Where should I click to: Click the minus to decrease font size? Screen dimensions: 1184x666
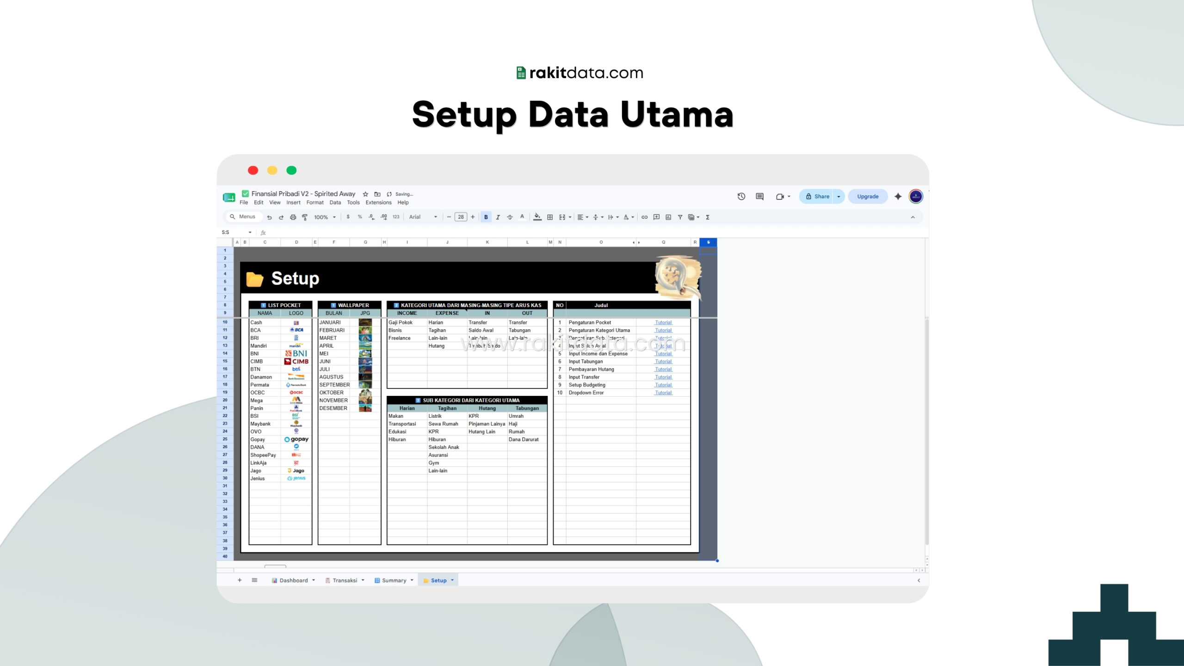point(449,217)
